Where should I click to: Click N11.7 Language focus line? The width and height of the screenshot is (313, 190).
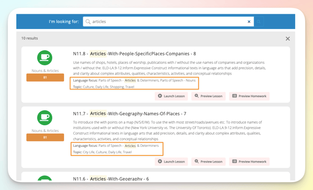pyautogui.click(x=116, y=146)
